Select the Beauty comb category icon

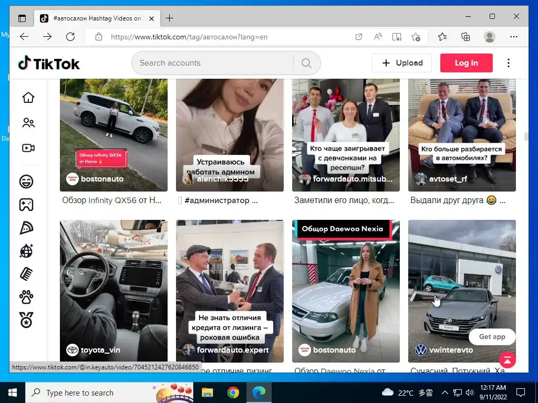pyautogui.click(x=26, y=274)
